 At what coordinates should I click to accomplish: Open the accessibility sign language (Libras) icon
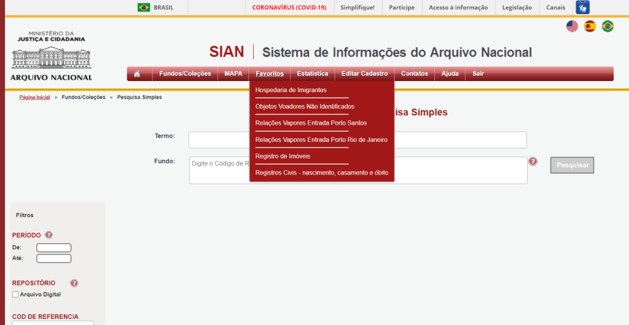(x=582, y=7)
